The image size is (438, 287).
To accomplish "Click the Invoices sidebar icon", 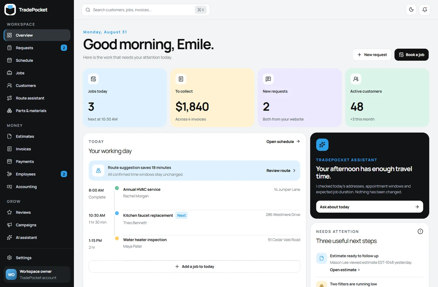I will (9, 149).
